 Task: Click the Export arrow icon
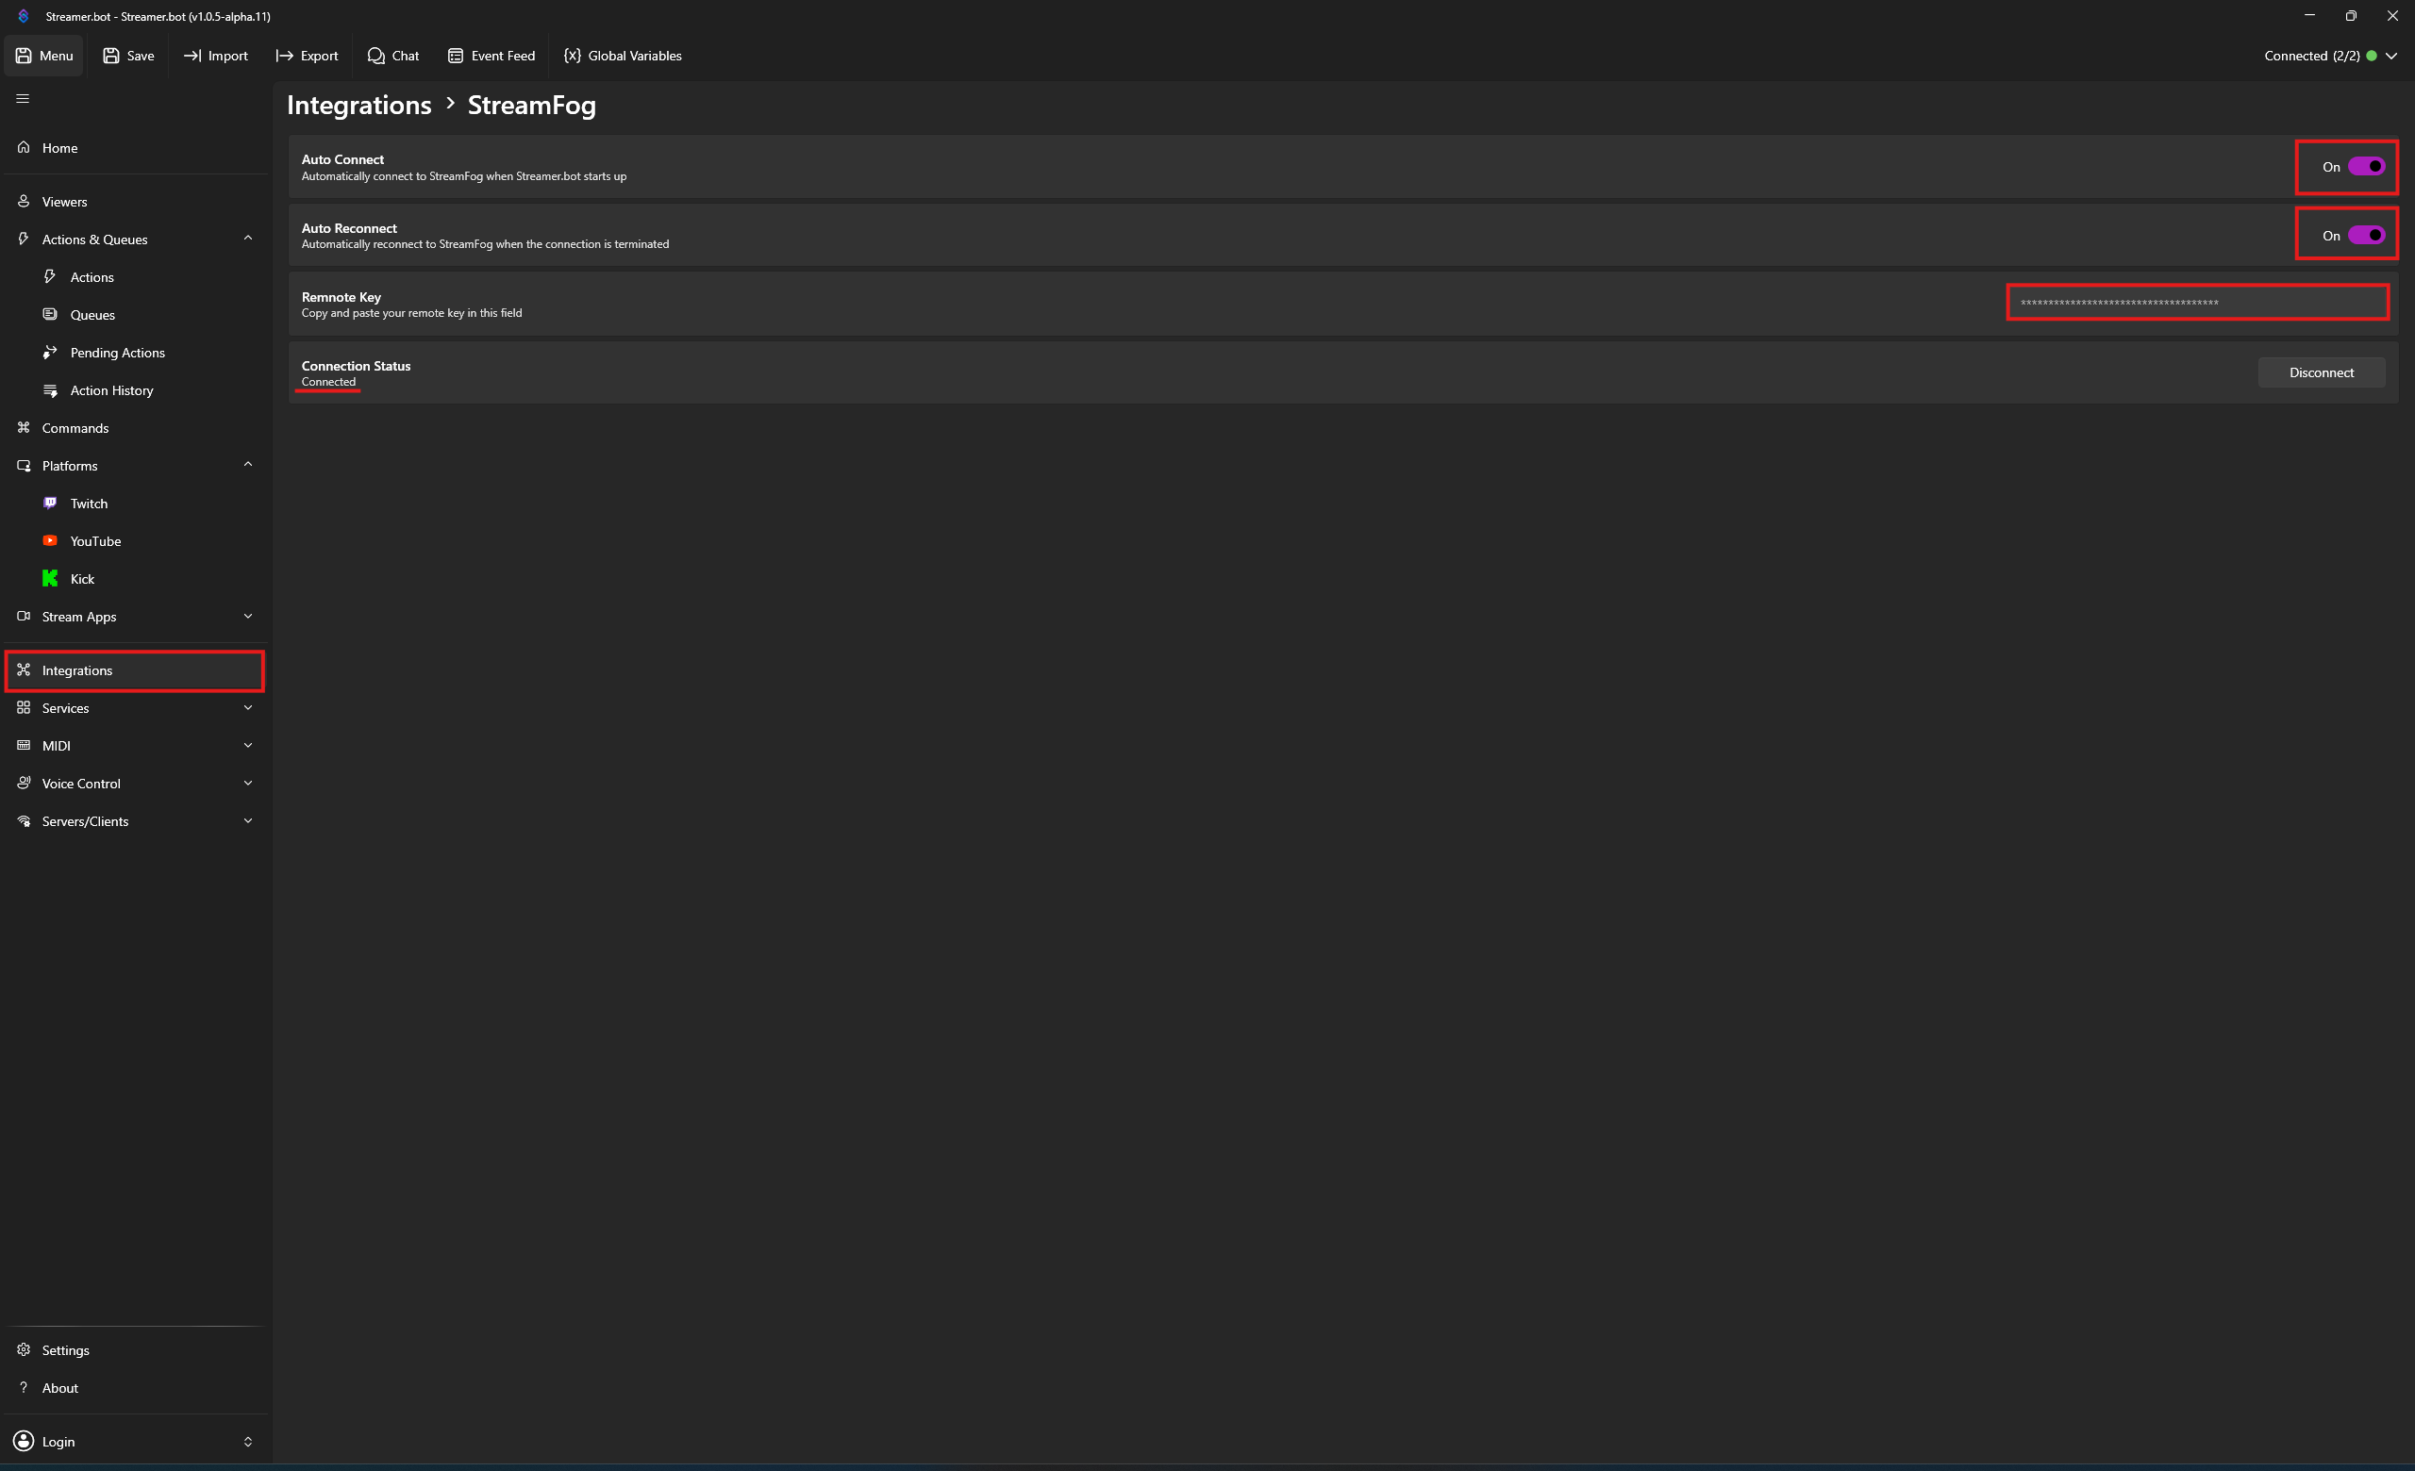pyautogui.click(x=284, y=56)
